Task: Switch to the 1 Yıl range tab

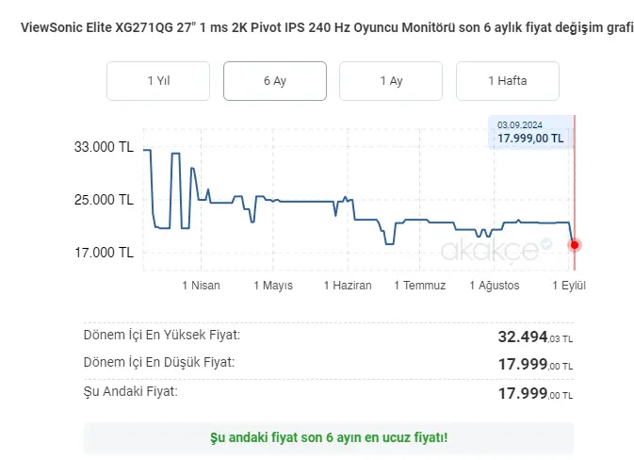Action: click(x=158, y=81)
